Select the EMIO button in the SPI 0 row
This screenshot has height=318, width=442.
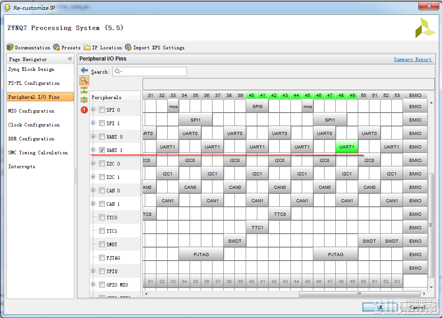coord(415,106)
